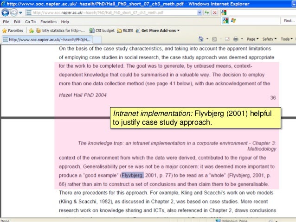Open the Safety dropdown menu
Viewport: 296px width, 222px height.
click(270, 39)
